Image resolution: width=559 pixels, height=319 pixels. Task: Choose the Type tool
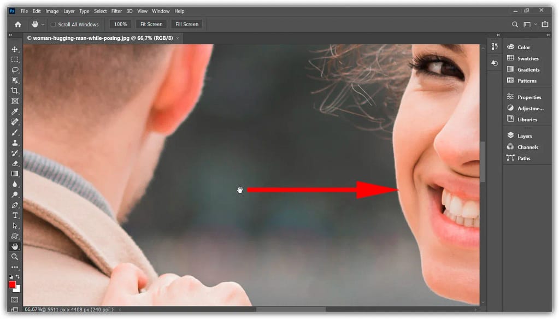[15, 215]
